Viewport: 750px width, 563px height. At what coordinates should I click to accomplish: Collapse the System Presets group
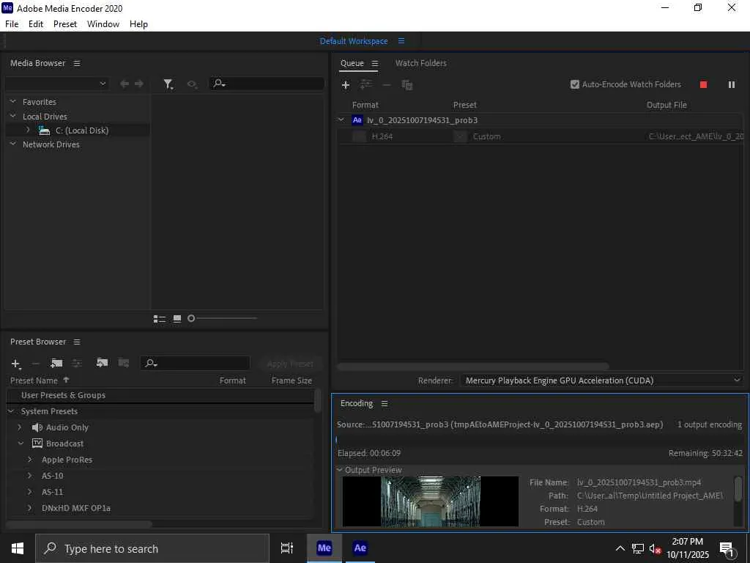(x=10, y=411)
